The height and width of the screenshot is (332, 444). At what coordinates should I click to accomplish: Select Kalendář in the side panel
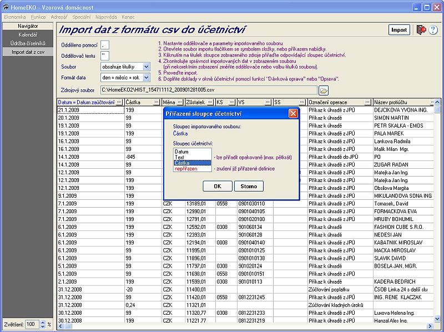tap(28, 35)
